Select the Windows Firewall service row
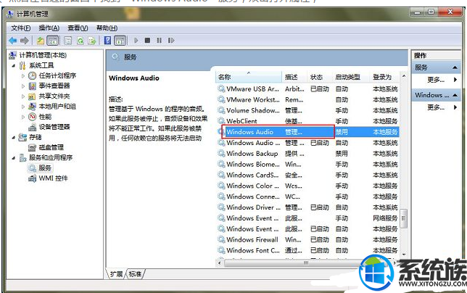467x293 pixels. [307, 240]
